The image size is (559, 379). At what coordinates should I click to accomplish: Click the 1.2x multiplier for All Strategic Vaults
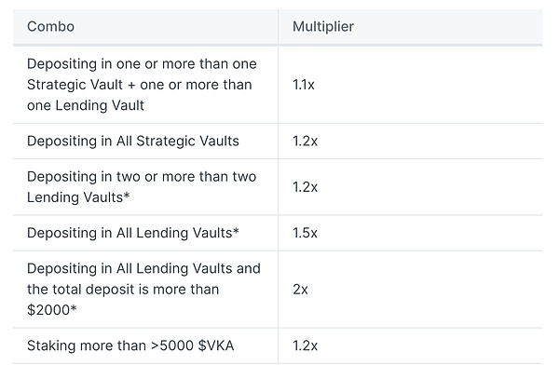coord(305,141)
